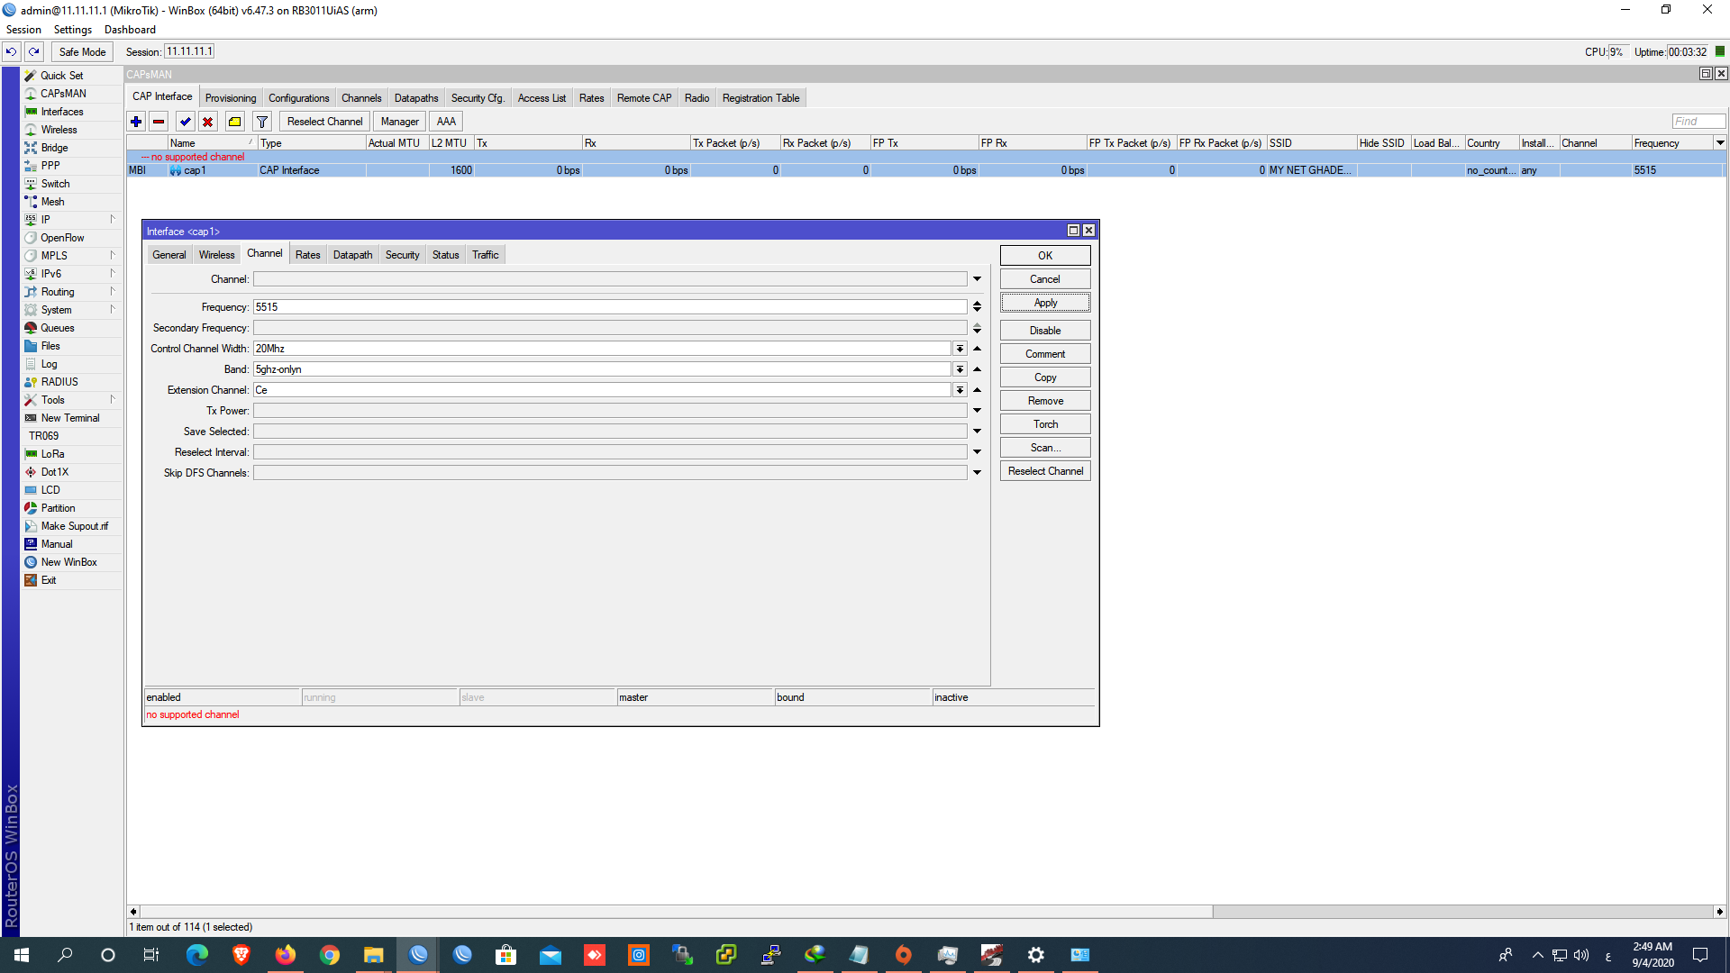Start a wireless Scan
Image resolution: width=1730 pixels, height=973 pixels.
pyautogui.click(x=1044, y=447)
